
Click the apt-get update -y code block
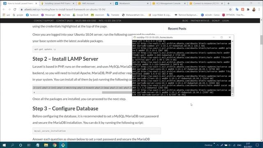pyautogui.click(x=82, y=49)
